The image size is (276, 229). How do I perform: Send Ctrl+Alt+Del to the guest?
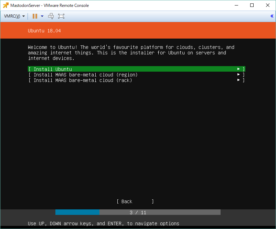51,16
